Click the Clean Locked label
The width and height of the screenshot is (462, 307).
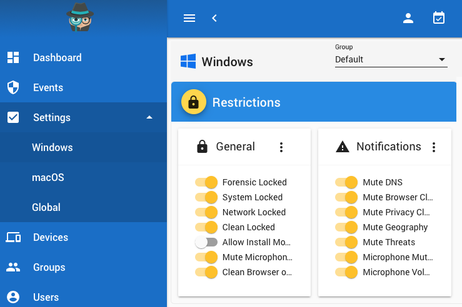point(249,227)
